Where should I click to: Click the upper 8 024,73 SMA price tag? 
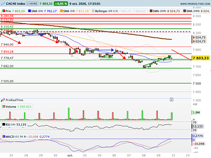click(x=199, y=37)
